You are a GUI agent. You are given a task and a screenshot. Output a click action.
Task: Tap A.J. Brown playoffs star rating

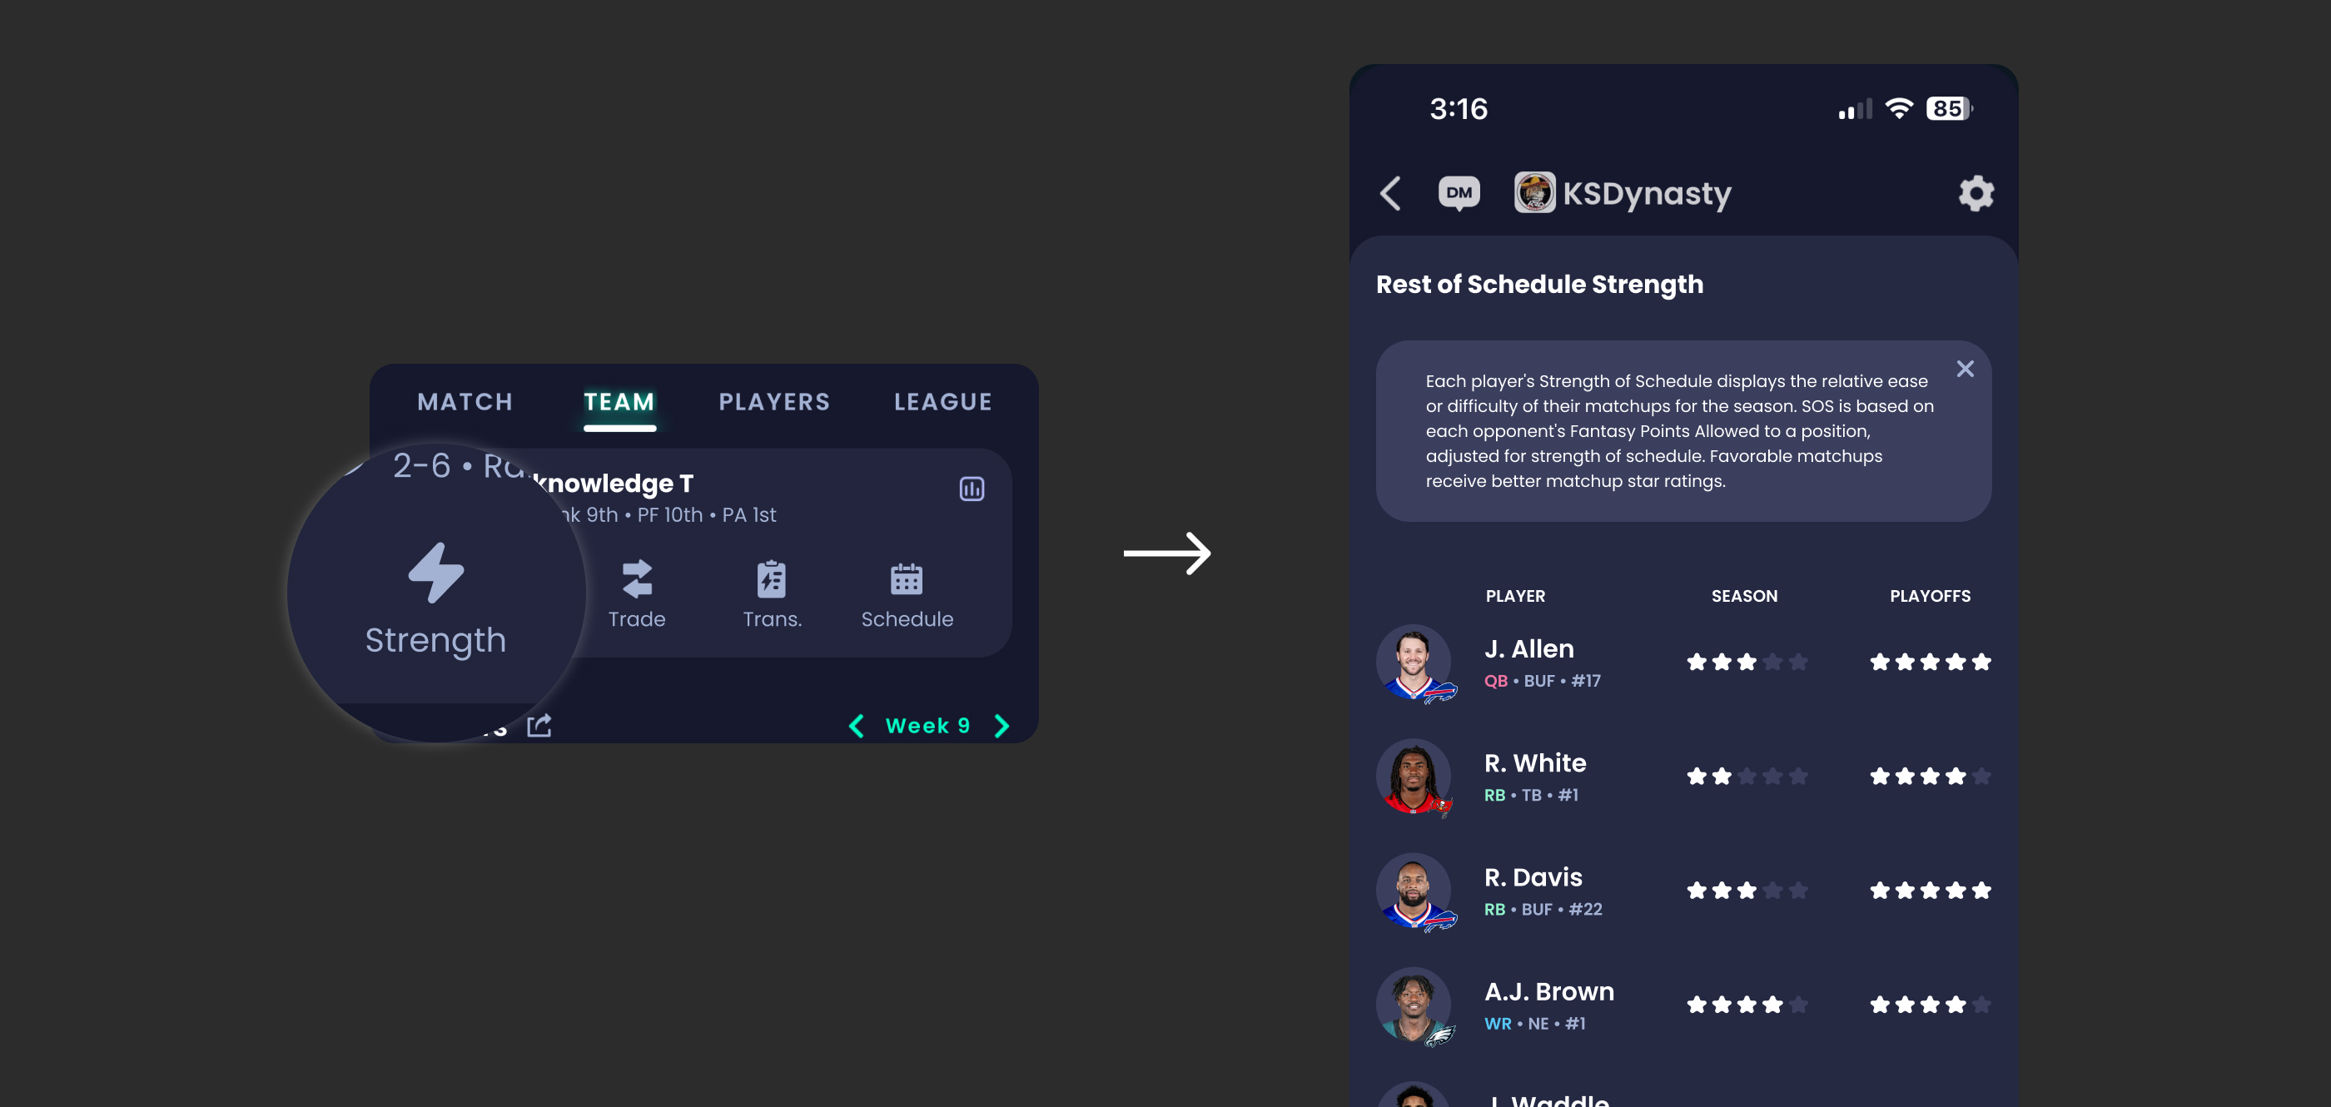(x=1930, y=1005)
